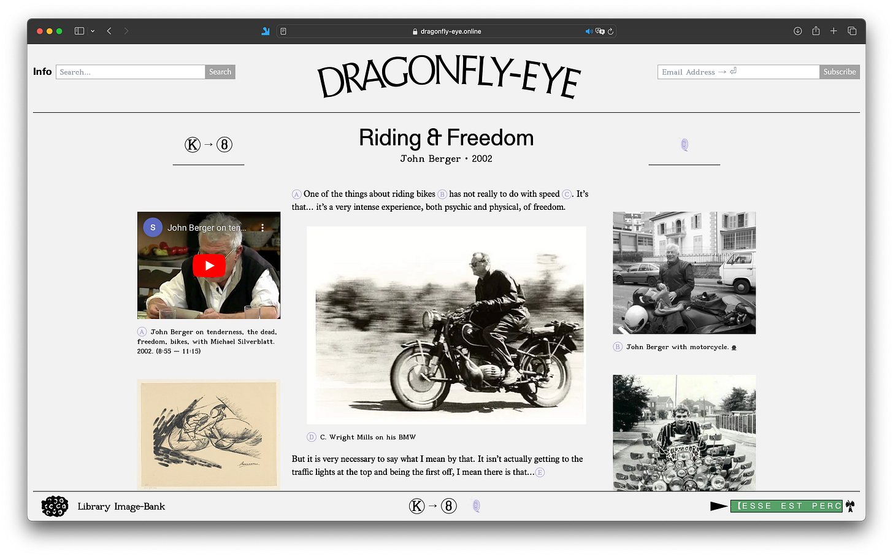Screen dimensions: 893x557
Task: Click footnote marker E after 'there is that…'
Action: click(x=540, y=472)
